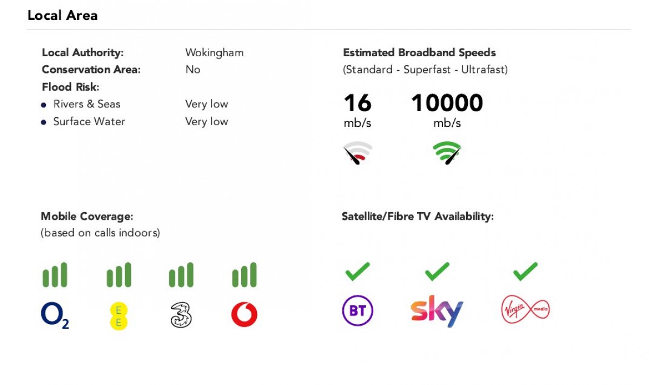The image size is (649, 385).
Task: Click the Surface Water flood risk item
Action: click(89, 121)
